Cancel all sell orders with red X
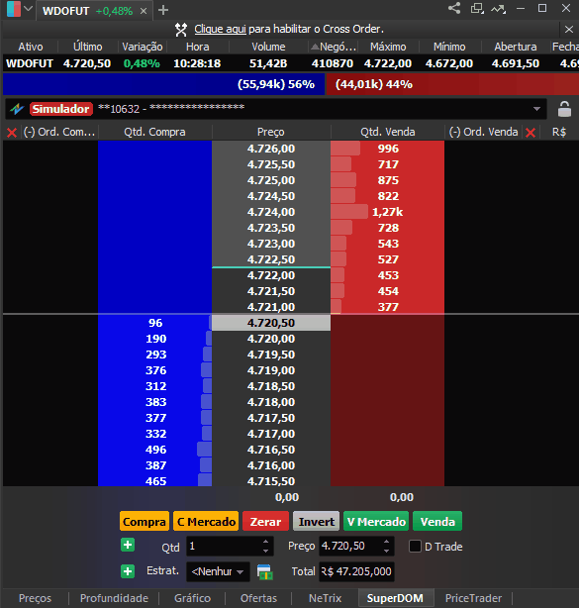This screenshot has height=608, width=579. click(531, 133)
